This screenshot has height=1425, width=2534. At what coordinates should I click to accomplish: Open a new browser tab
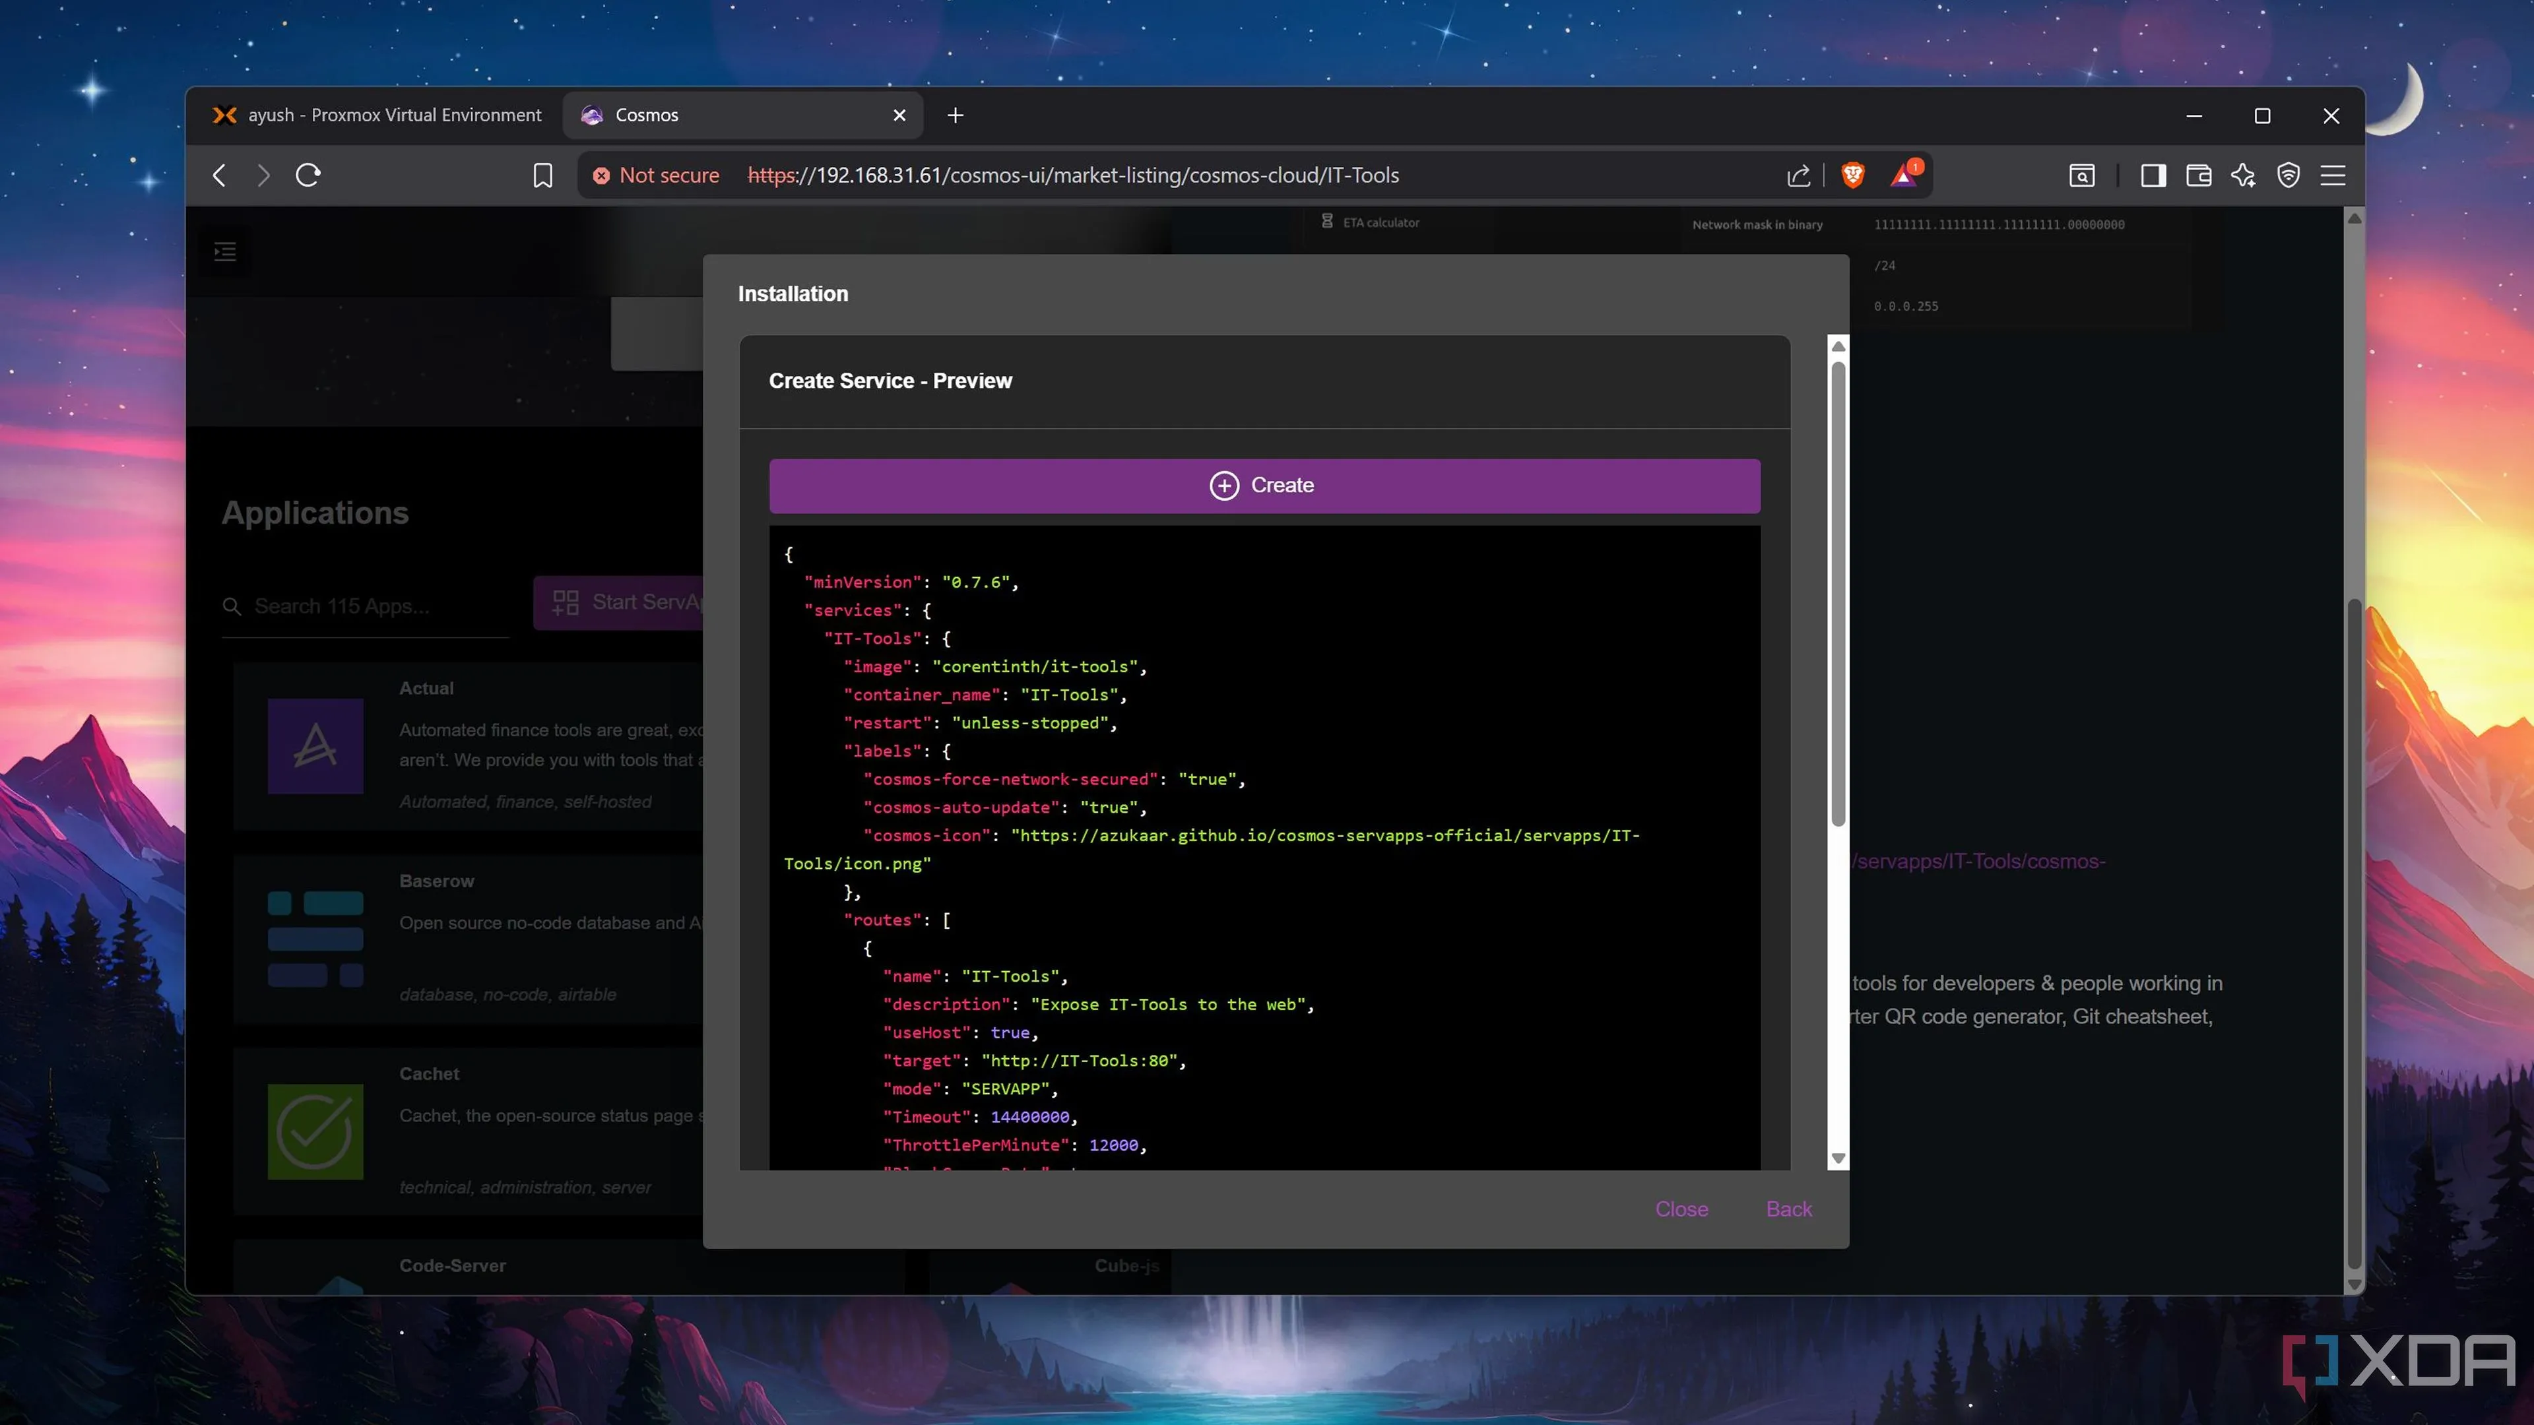point(955,115)
